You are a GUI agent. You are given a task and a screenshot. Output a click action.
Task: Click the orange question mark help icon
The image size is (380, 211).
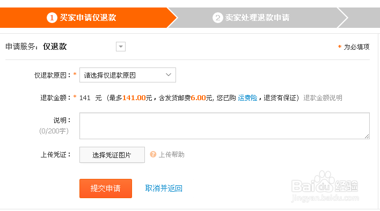[x=153, y=154]
